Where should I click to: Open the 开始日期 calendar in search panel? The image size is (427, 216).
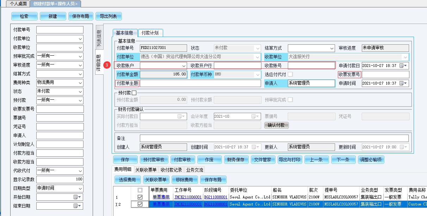tap(77, 197)
